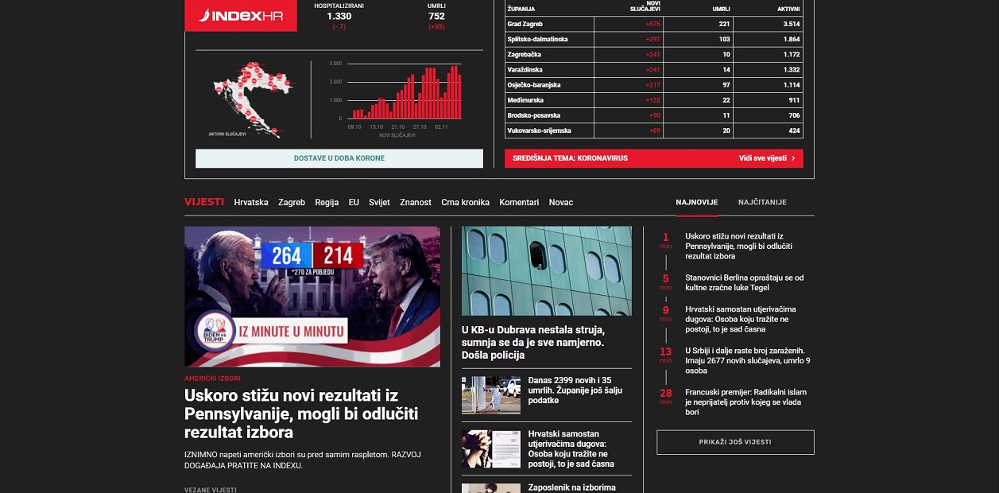This screenshot has width=999, height=493.
Task: Click the Dostave u doba korone button
Action: coord(339,158)
